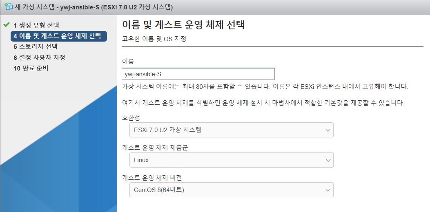This screenshot has height=212, width=430.
Task: Select step 4 이름 및 게스트 운영 체제 선택
Action: click(x=59, y=36)
